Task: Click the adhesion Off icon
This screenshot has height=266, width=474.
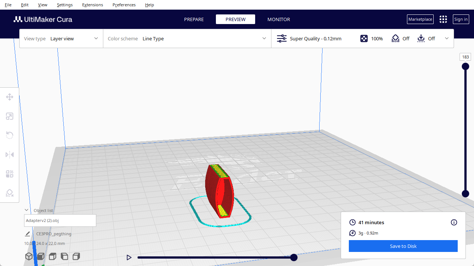Action: click(421, 38)
